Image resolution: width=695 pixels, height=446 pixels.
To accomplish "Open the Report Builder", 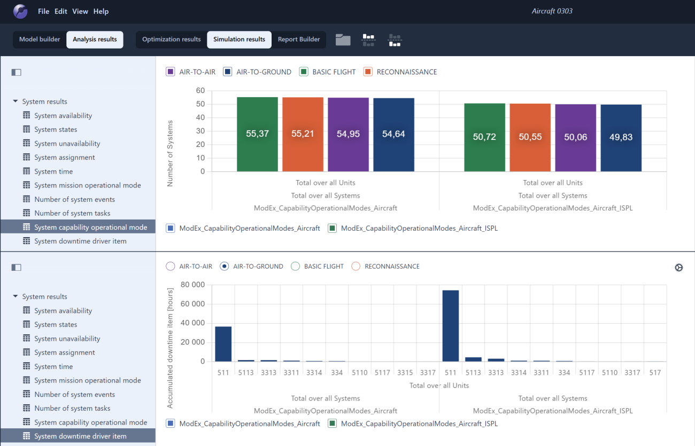I will click(299, 39).
